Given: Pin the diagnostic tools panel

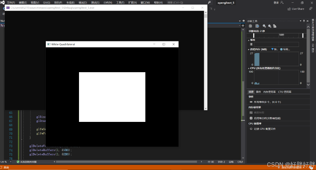Looking at the screenshot, I should point(304,21).
